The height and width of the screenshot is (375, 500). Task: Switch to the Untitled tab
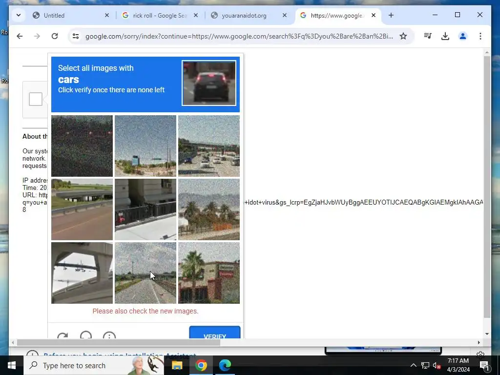71,15
